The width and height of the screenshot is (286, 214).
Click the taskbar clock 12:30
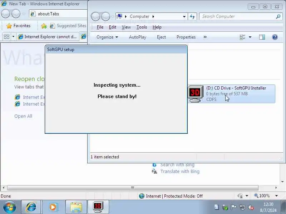coord(268,204)
